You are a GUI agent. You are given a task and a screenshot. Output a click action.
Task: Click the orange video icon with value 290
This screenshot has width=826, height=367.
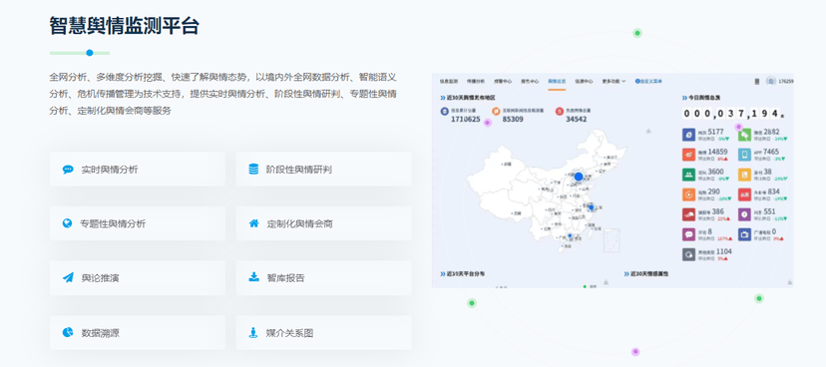pyautogui.click(x=688, y=194)
